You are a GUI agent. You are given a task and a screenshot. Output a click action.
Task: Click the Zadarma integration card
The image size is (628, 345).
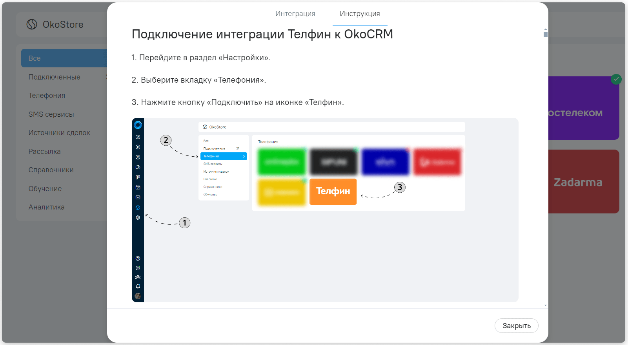584,182
